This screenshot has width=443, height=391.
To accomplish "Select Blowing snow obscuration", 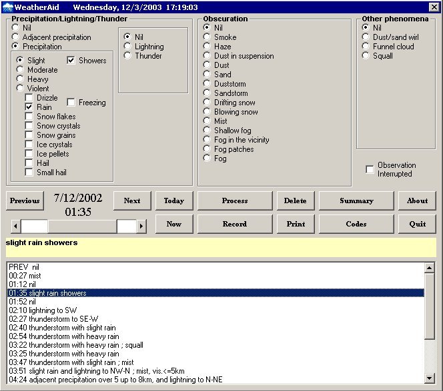I will pyautogui.click(x=207, y=111).
